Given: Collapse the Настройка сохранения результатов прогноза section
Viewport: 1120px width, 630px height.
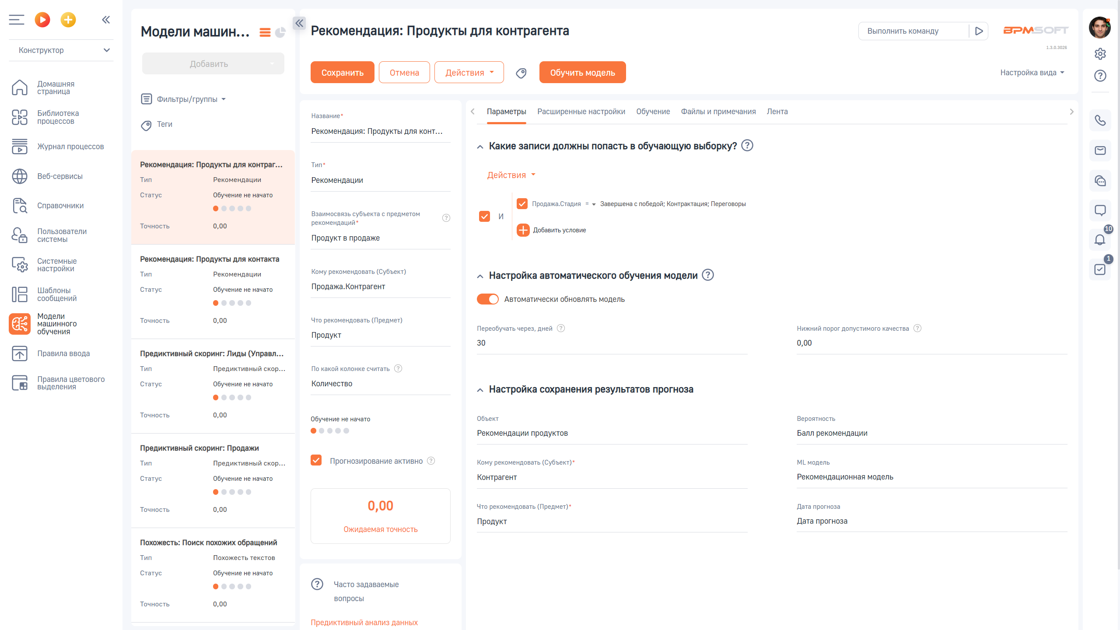Looking at the screenshot, I should pyautogui.click(x=480, y=390).
